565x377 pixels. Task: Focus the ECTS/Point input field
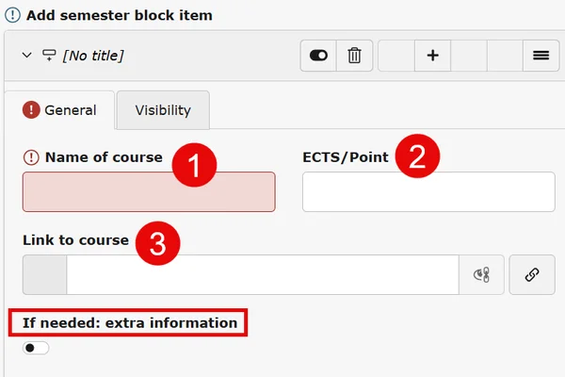[x=428, y=191]
